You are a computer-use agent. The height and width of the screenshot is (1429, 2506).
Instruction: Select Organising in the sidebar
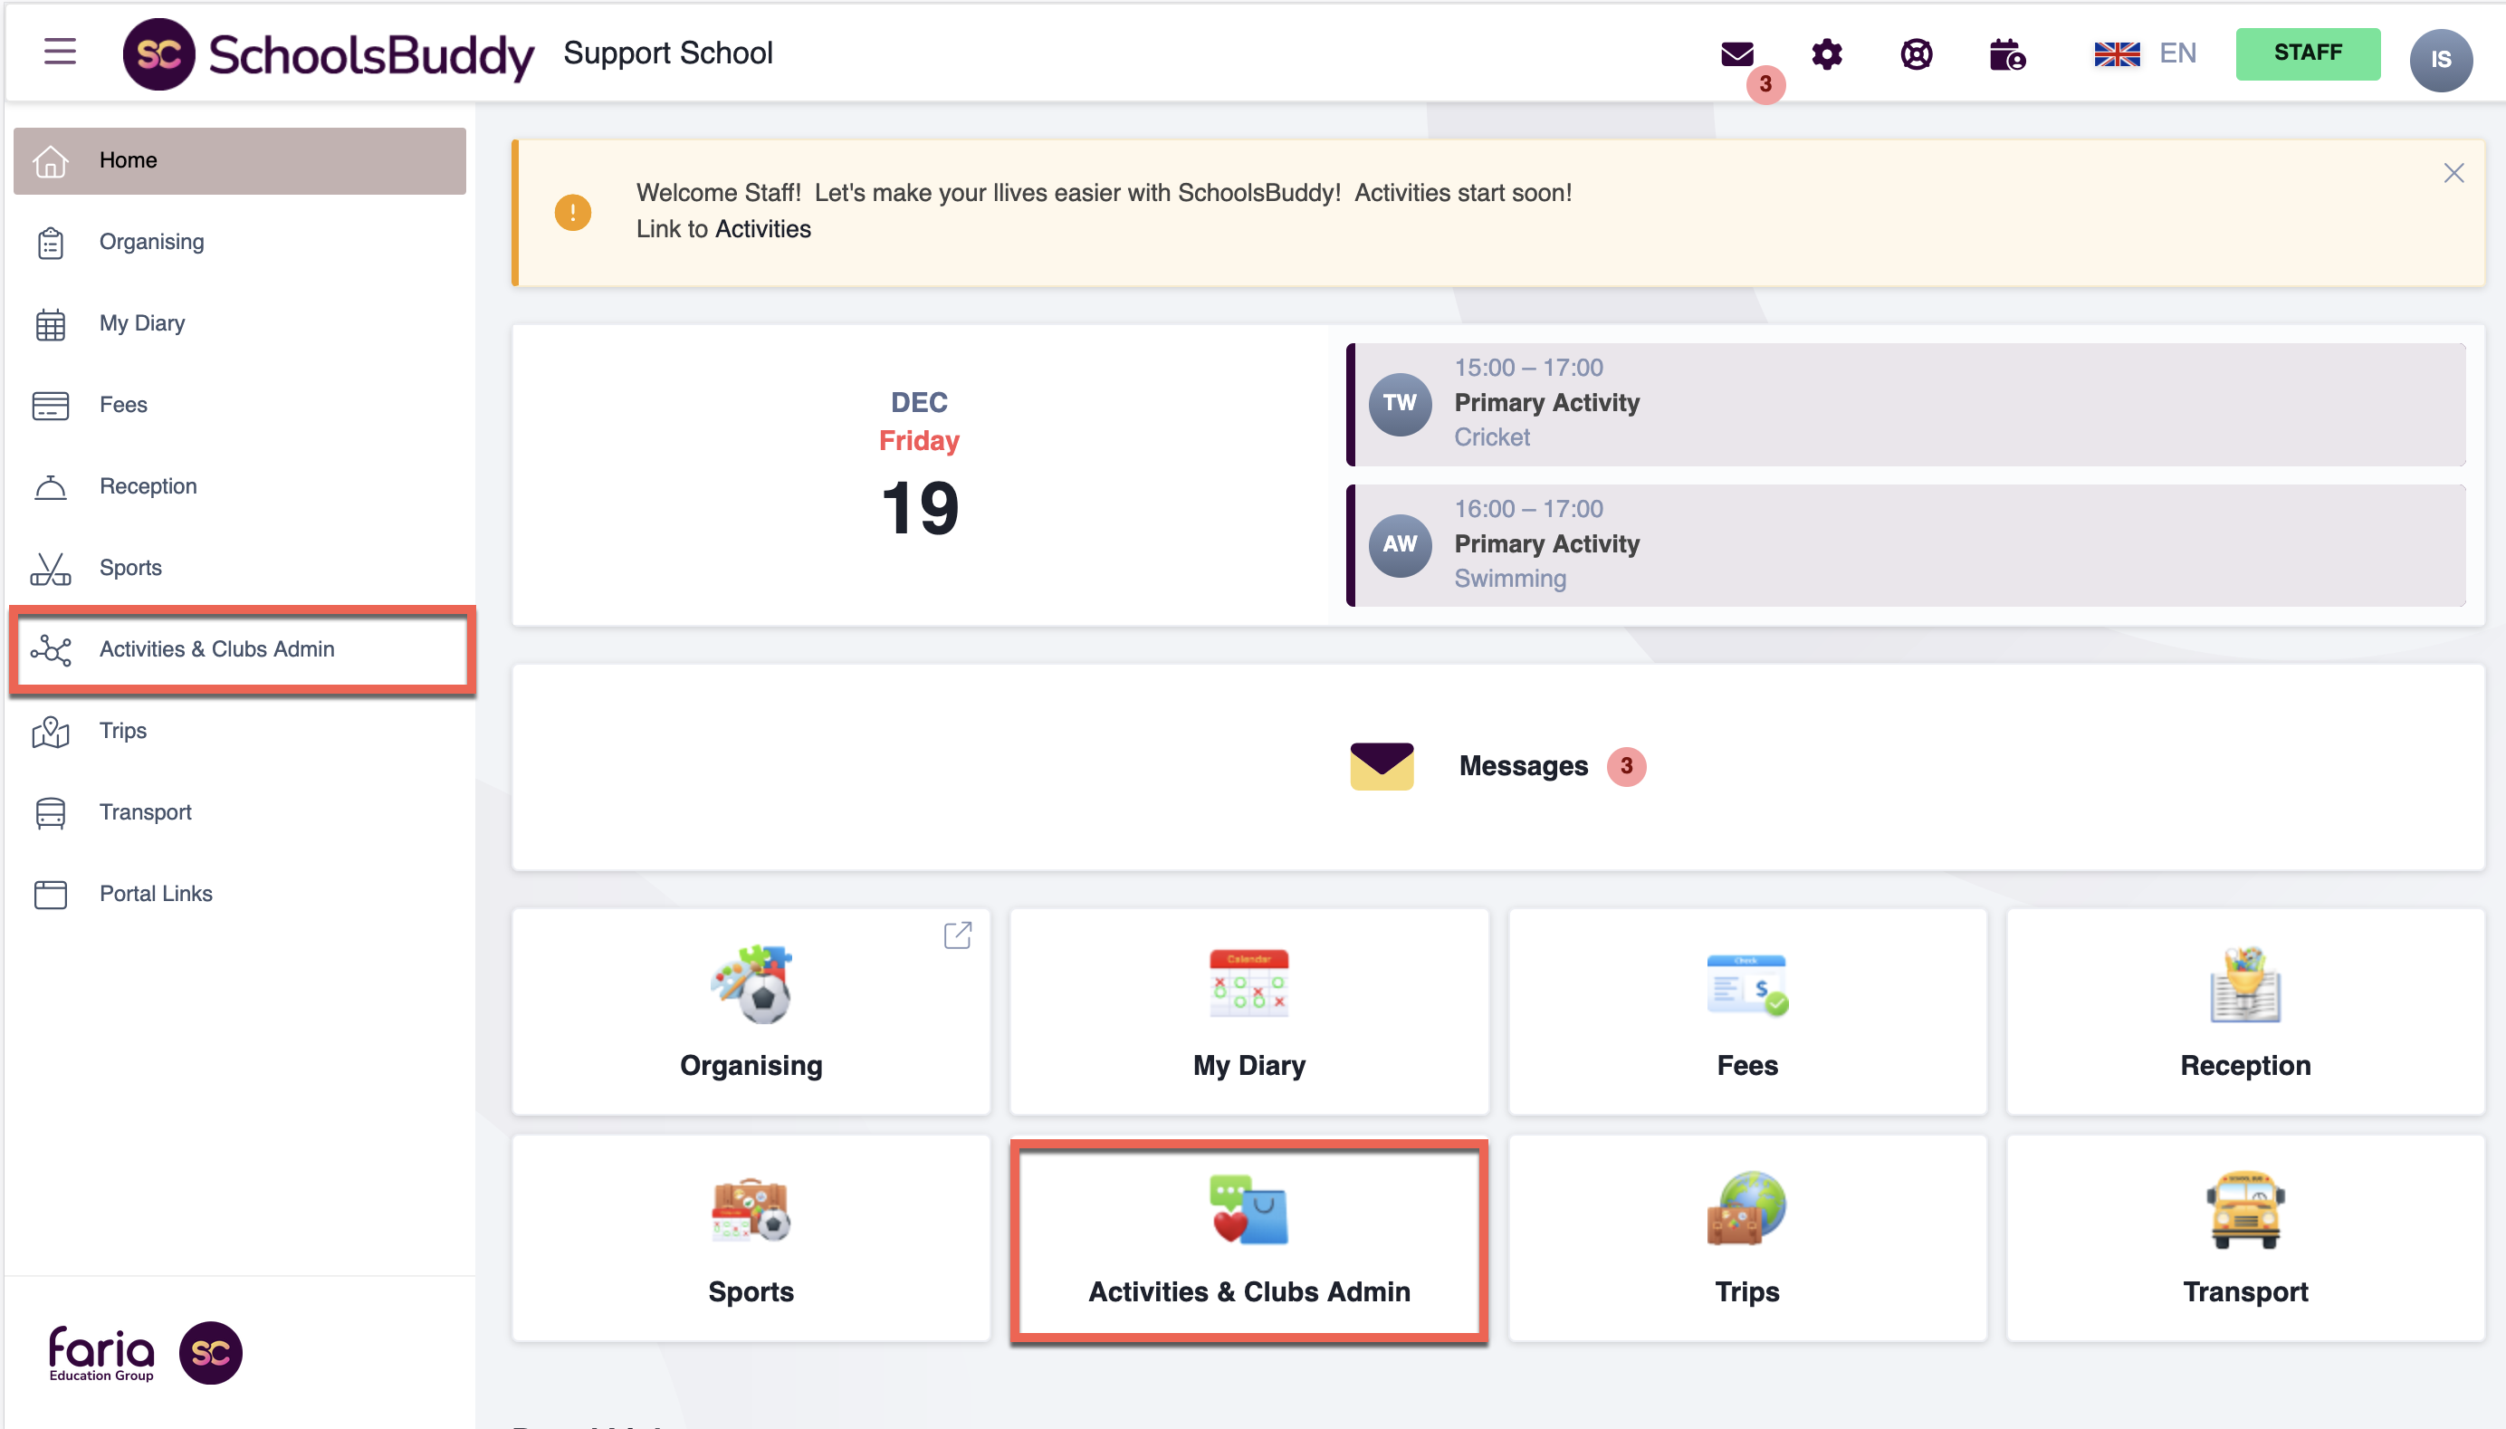pos(151,242)
